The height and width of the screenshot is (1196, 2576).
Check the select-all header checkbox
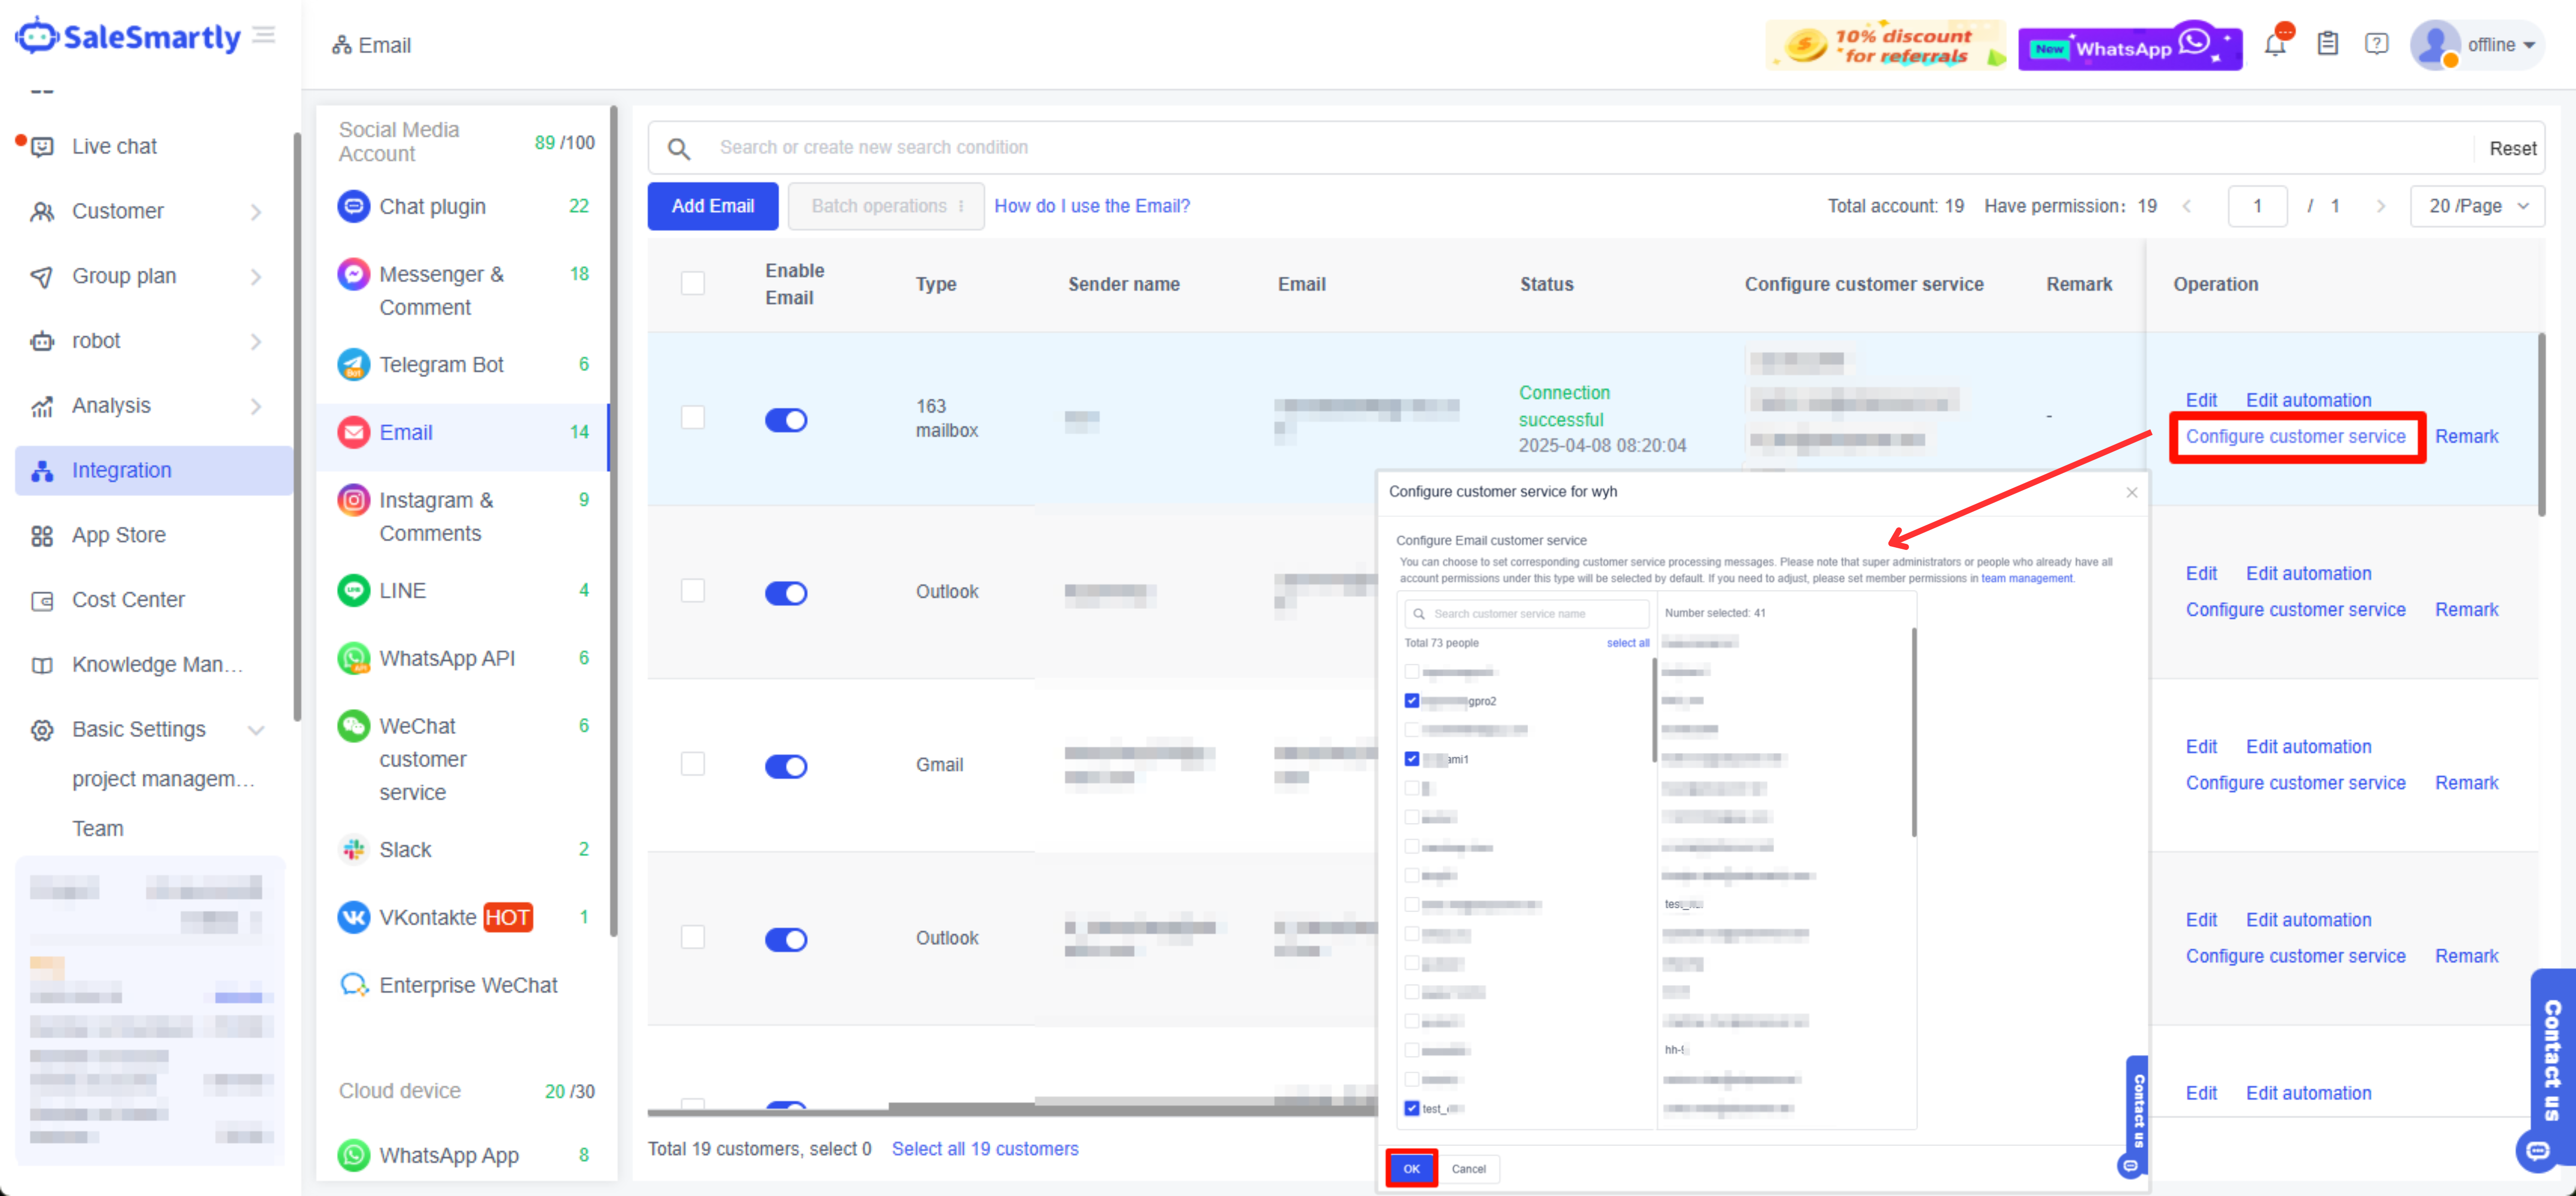692,284
